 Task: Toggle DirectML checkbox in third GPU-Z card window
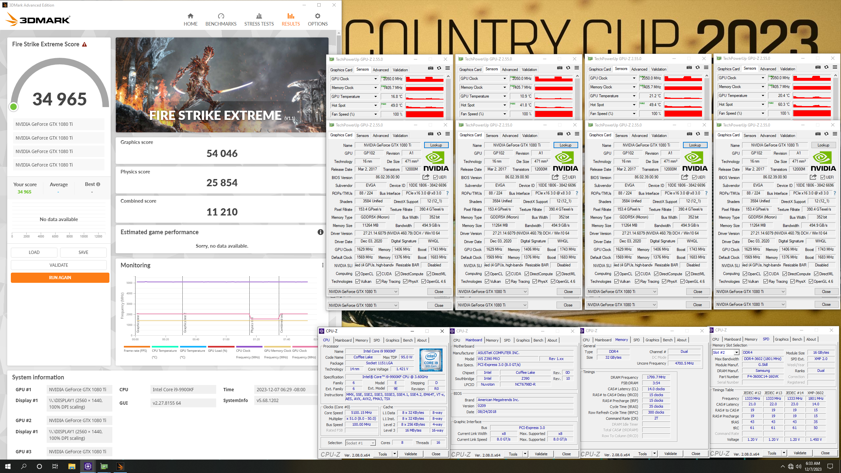[x=688, y=274]
